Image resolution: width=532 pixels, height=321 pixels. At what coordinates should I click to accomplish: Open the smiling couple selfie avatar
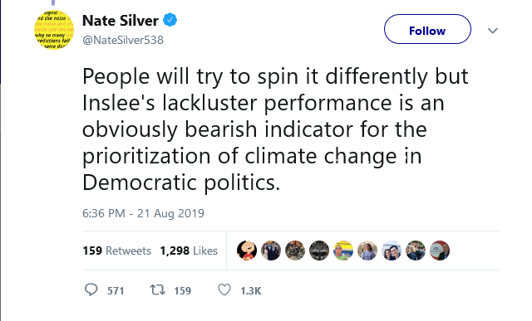click(392, 250)
